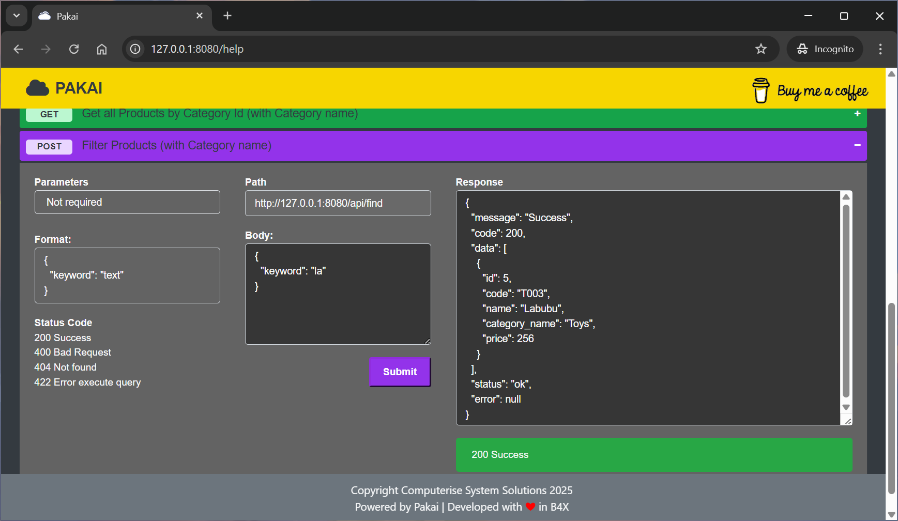Click the Response textarea resize handle
Viewport: 898px width, 521px height.
pyautogui.click(x=848, y=421)
